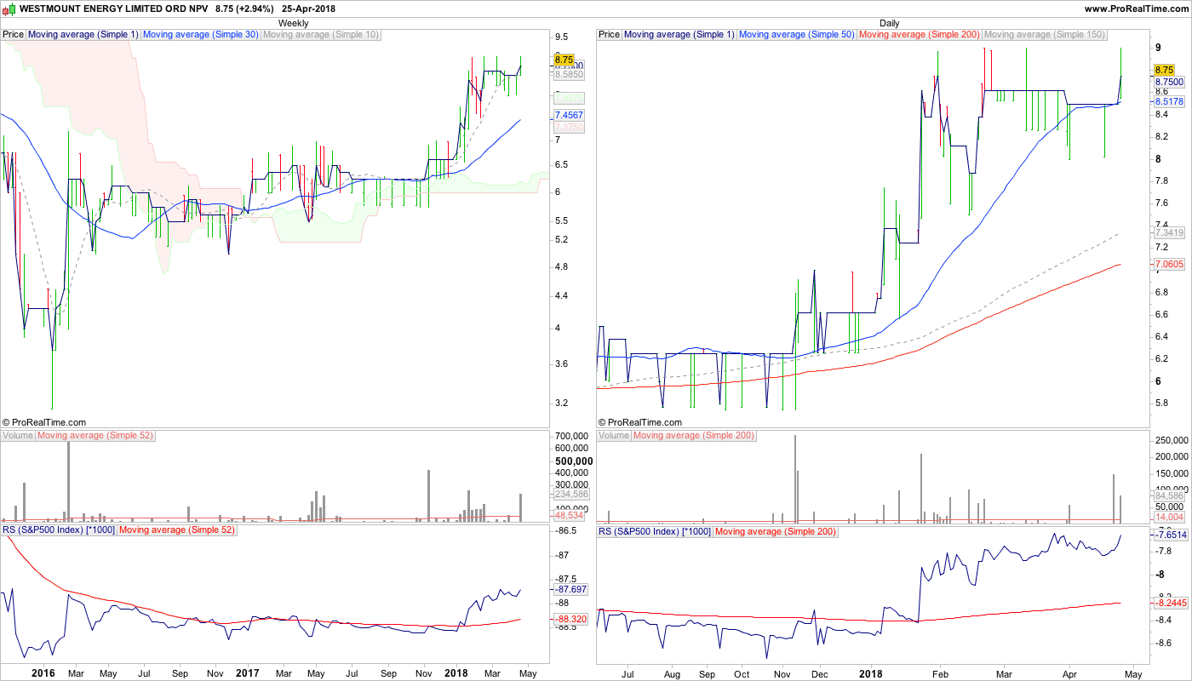Click the red 7.0605 value tag
This screenshot has height=681, width=1192.
(1169, 265)
